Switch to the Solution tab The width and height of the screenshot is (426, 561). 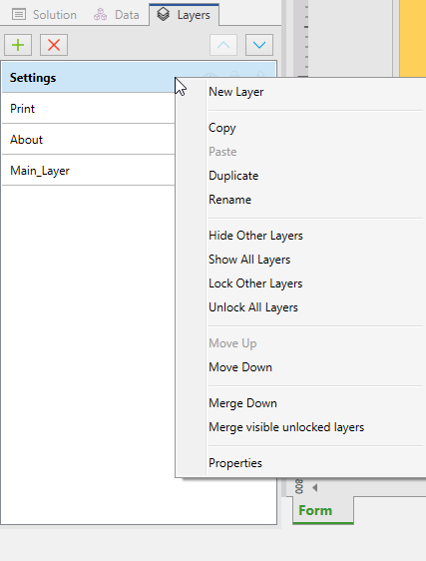tap(44, 15)
